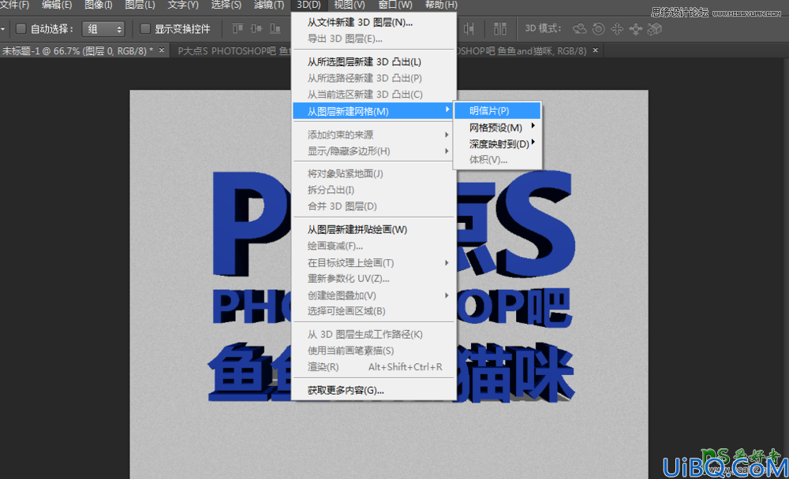Switch to the 未标题-1 document tab
This screenshot has width=789, height=479.
pyautogui.click(x=77, y=50)
